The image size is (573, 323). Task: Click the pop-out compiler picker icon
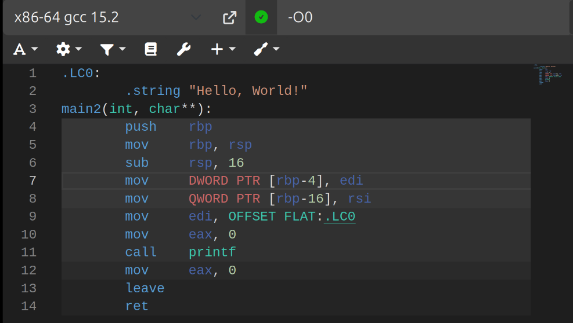pyautogui.click(x=229, y=17)
